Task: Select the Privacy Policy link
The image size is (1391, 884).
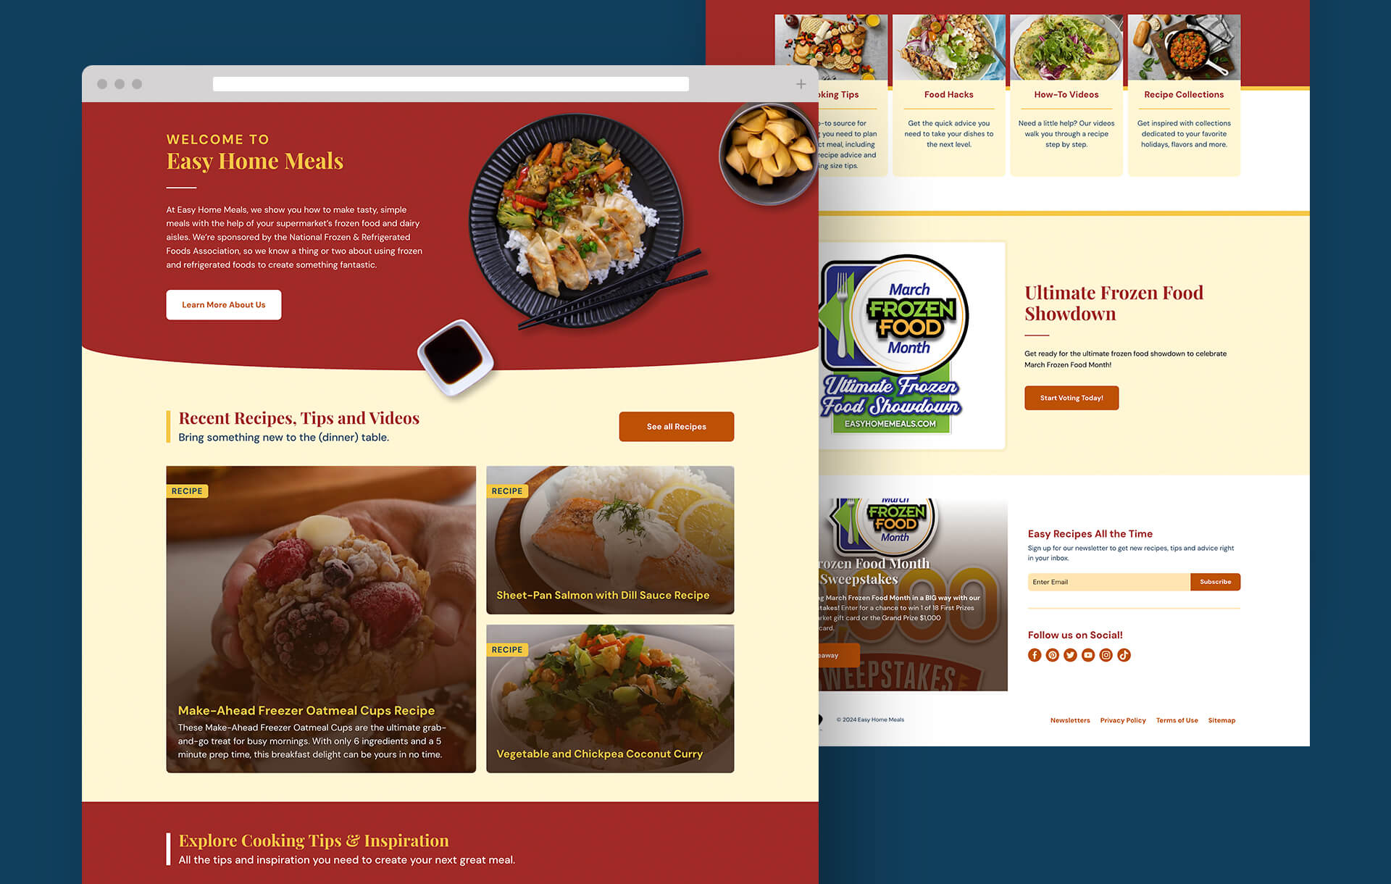Action: 1124,721
